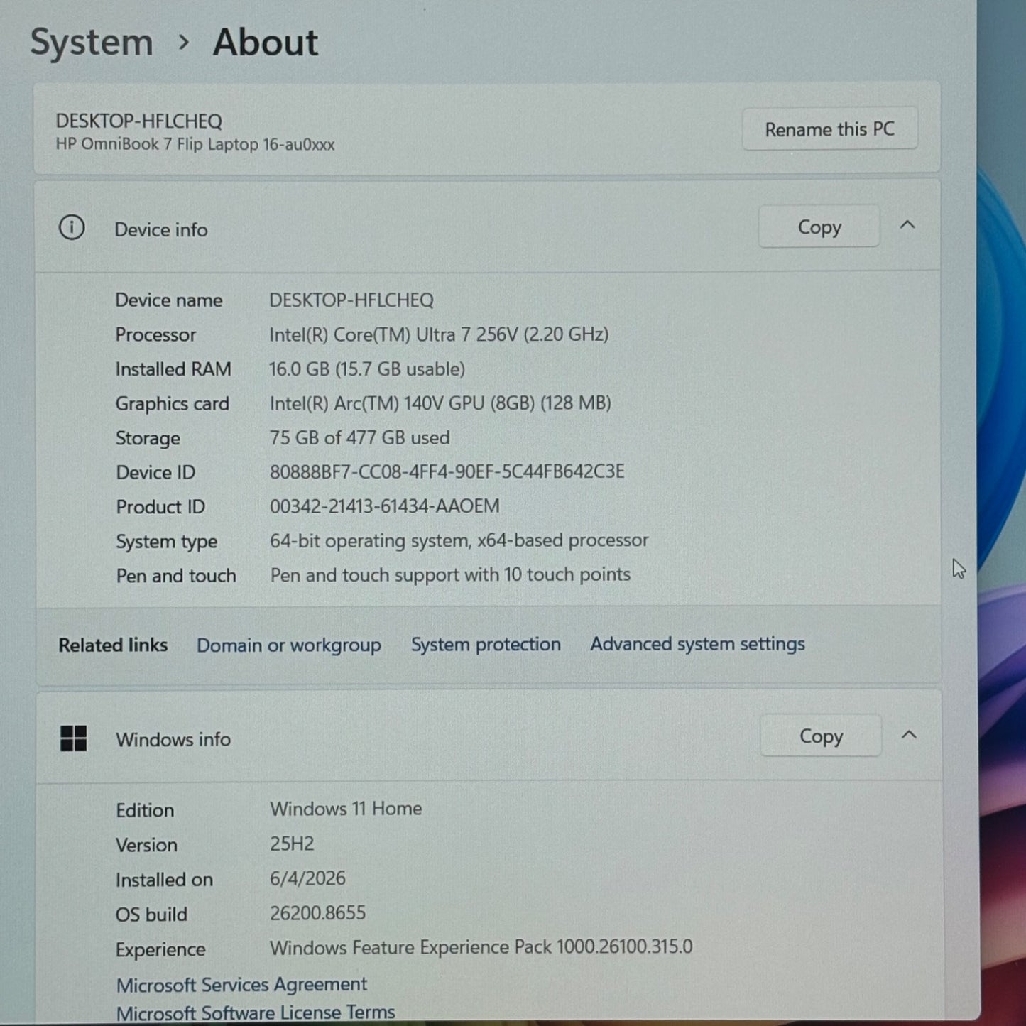Click the Pen and touch support value

[x=450, y=575]
